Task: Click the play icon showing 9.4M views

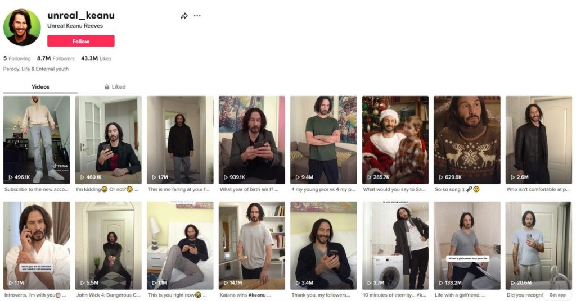Action: click(x=298, y=177)
